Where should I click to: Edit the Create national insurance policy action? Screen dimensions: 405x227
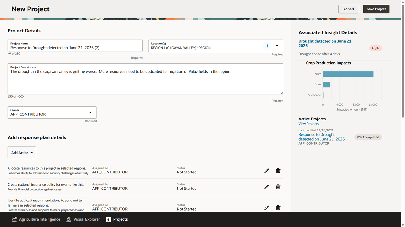(x=266, y=187)
